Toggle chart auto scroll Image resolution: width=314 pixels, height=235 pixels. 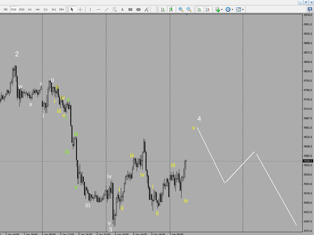pos(199,9)
